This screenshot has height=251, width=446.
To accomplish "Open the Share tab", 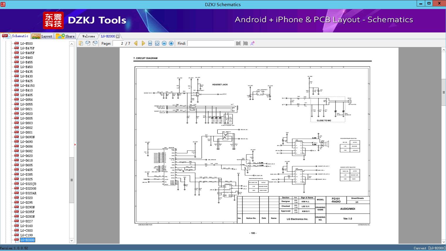I will [65, 36].
